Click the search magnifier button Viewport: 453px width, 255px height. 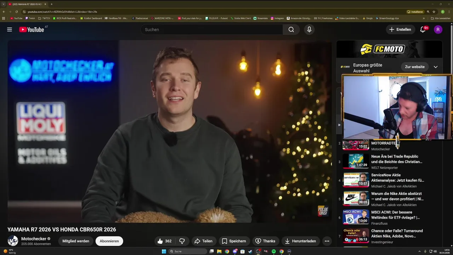point(291,29)
